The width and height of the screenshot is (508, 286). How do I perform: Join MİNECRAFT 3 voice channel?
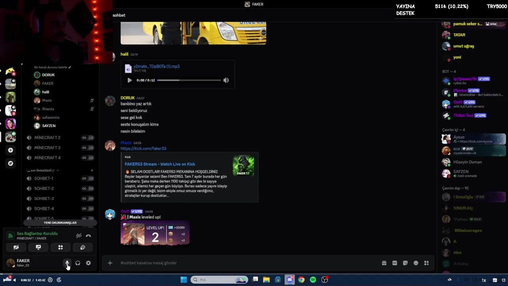(61, 148)
